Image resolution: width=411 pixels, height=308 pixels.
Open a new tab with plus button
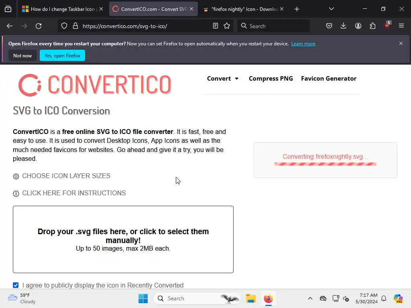coord(297,9)
